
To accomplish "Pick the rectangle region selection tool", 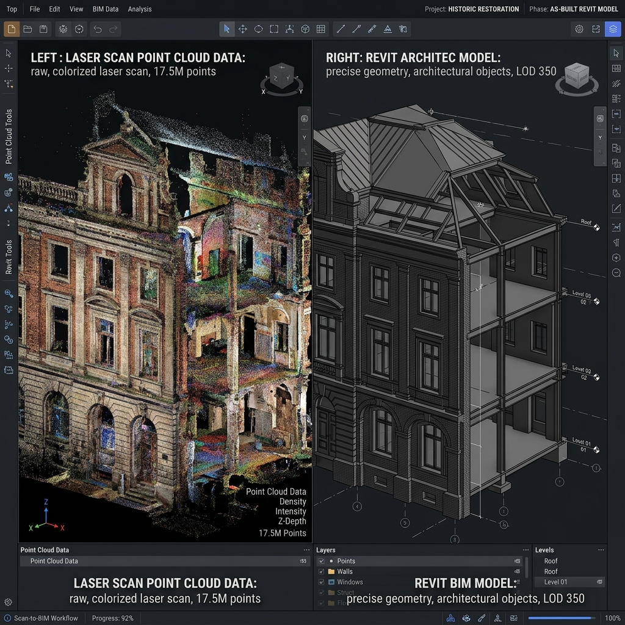I will click(274, 29).
